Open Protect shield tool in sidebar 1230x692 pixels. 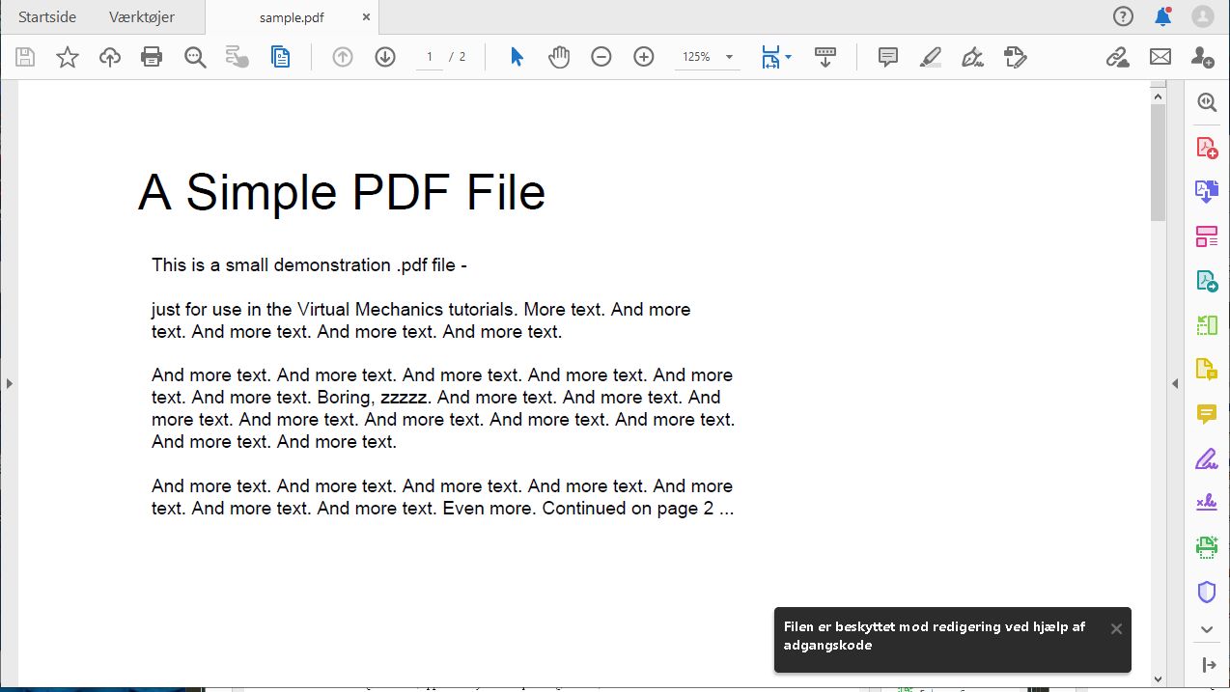point(1207,592)
